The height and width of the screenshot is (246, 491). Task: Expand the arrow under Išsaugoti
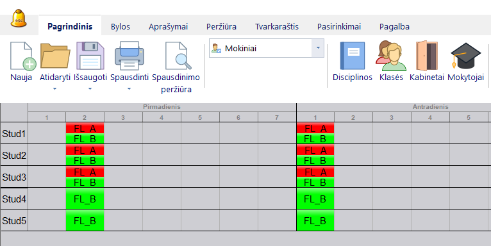click(x=90, y=89)
